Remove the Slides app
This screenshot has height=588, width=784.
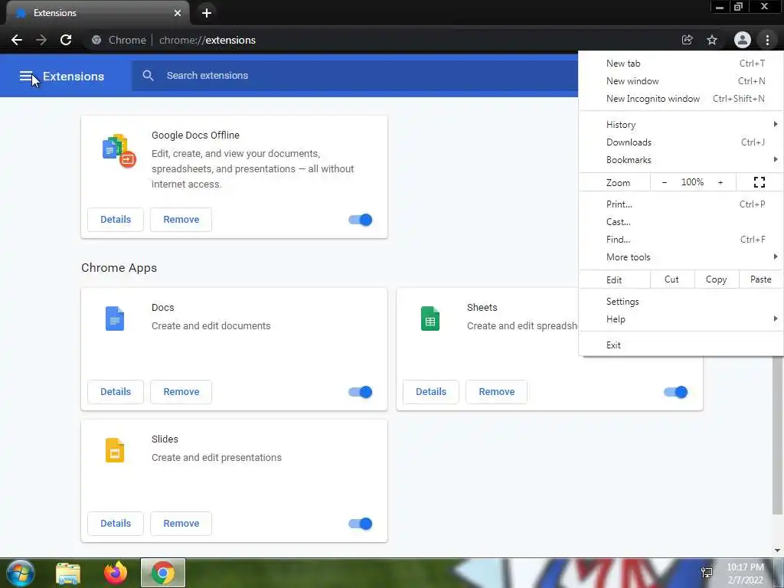click(x=181, y=524)
